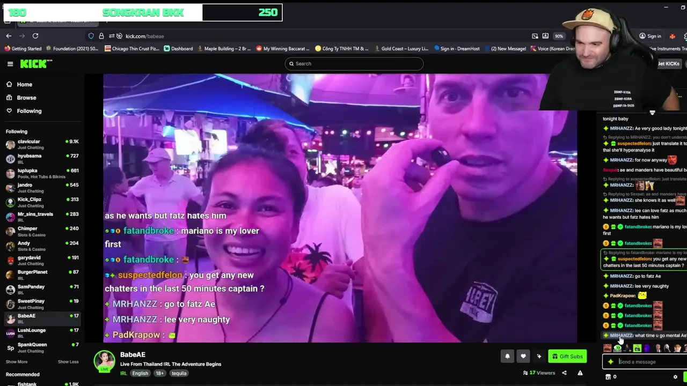
Task: Open SamPanday channel in Following list
Action: tap(42, 289)
